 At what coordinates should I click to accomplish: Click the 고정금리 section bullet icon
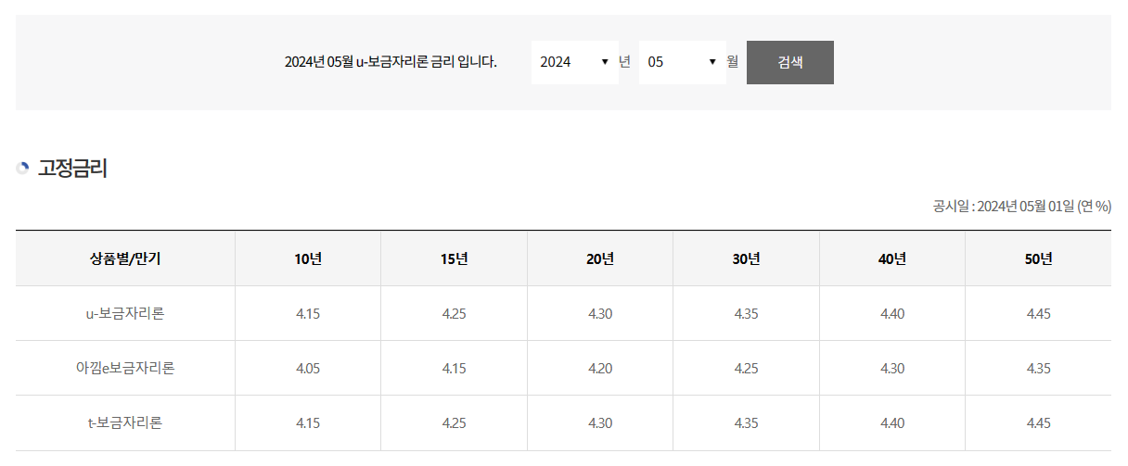pos(23,169)
